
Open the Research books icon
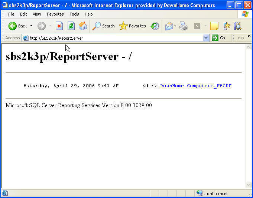237,26
